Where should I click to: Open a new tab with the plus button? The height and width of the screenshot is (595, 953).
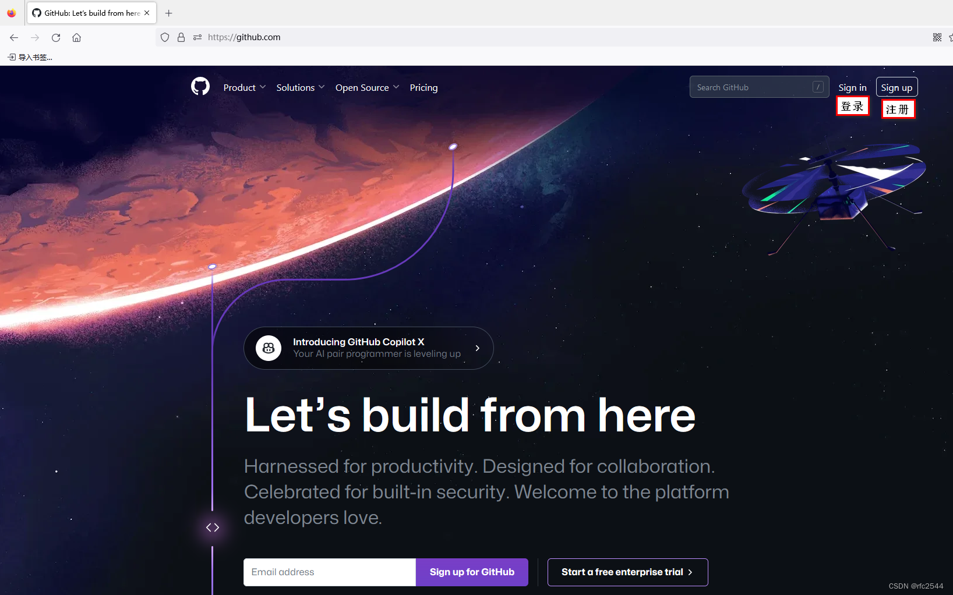click(169, 13)
